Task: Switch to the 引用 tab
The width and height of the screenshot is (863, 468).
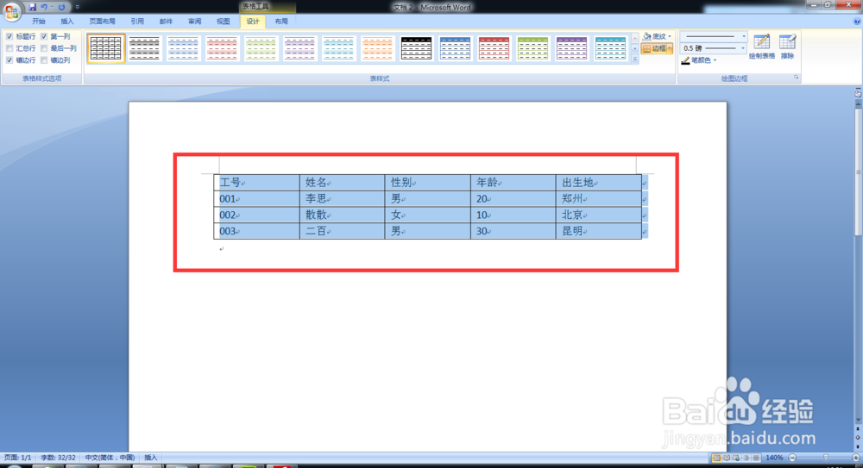Action: pyautogui.click(x=137, y=22)
